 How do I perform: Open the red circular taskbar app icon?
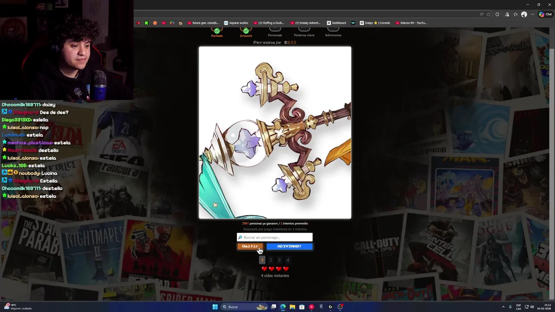(x=311, y=307)
